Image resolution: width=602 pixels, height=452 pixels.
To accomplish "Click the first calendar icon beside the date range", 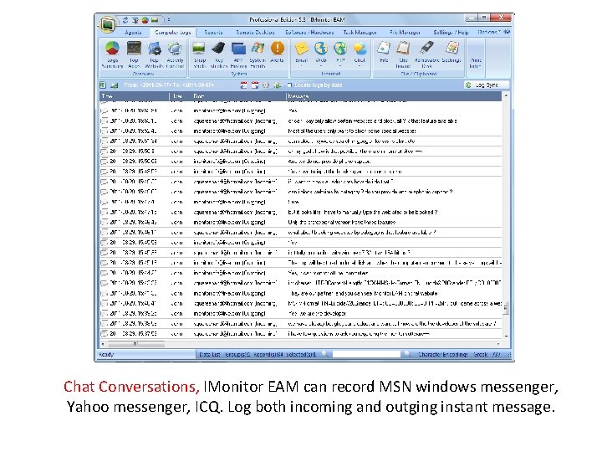I will pyautogui.click(x=244, y=85).
